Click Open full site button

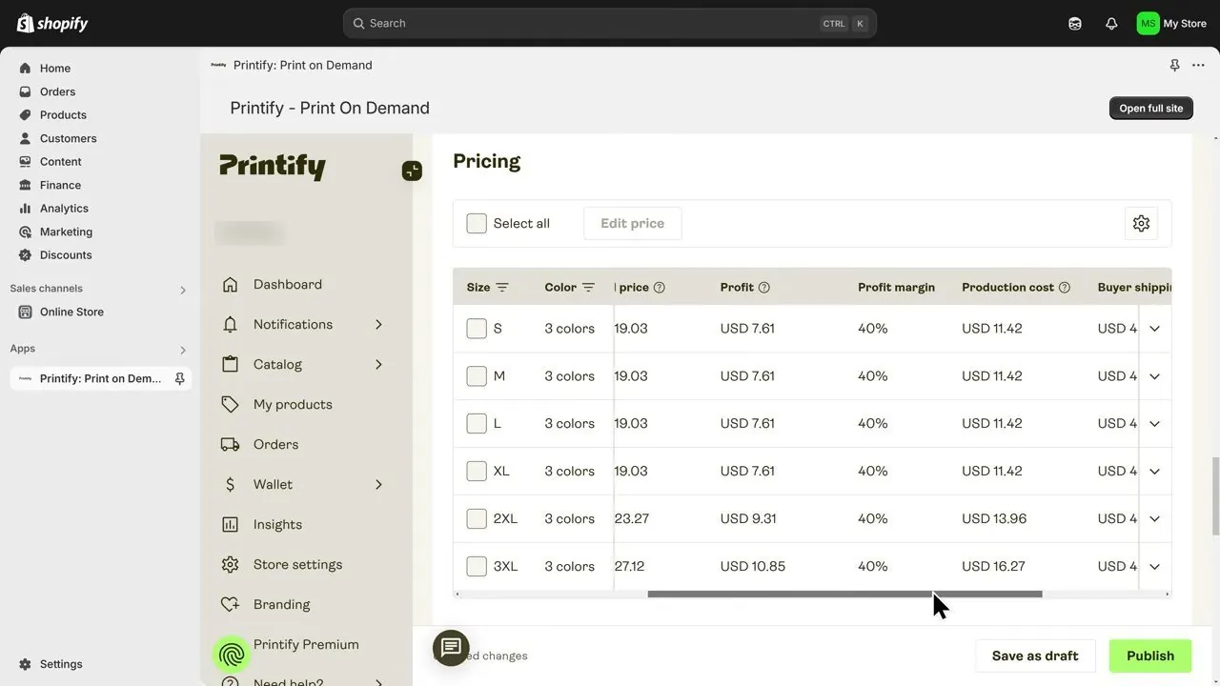coord(1151,108)
